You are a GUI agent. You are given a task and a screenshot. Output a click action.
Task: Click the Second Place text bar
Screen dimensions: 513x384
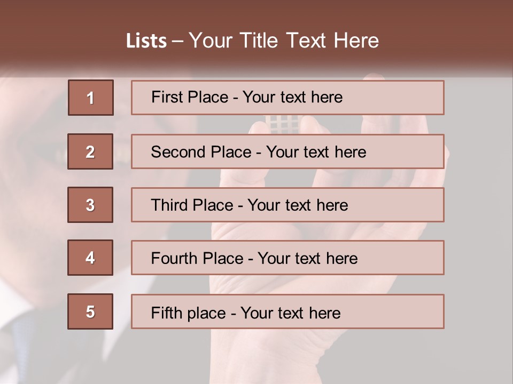pos(287,151)
